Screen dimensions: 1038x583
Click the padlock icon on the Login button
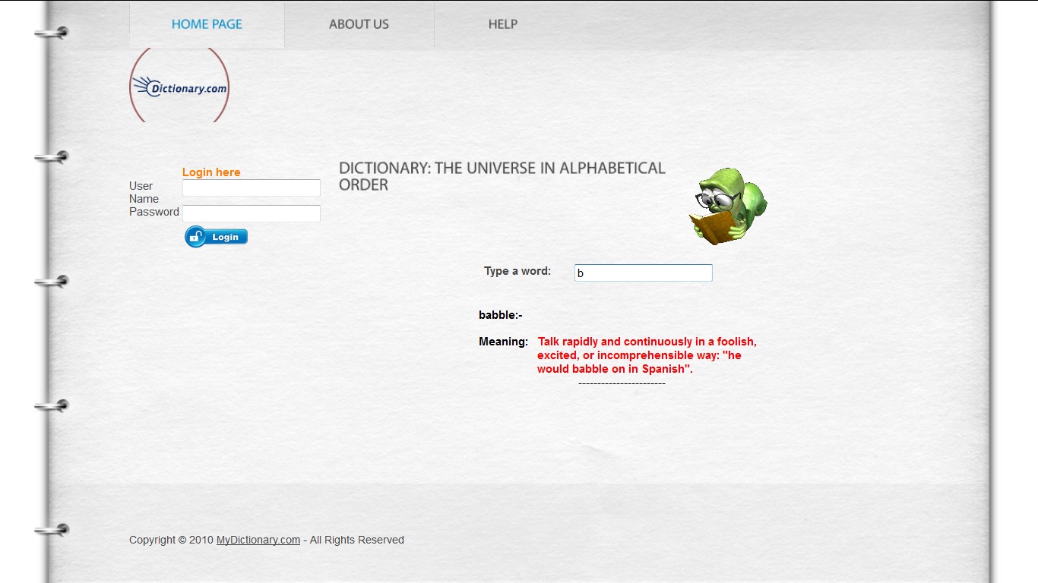coord(196,236)
